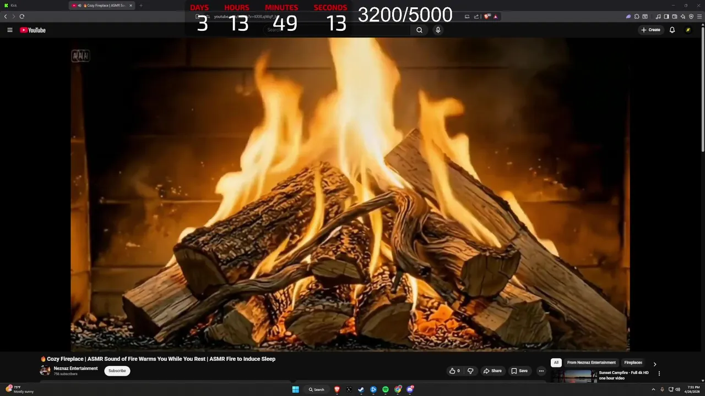Open the Brave VPN shield icon
The image size is (705, 396).
691,16
